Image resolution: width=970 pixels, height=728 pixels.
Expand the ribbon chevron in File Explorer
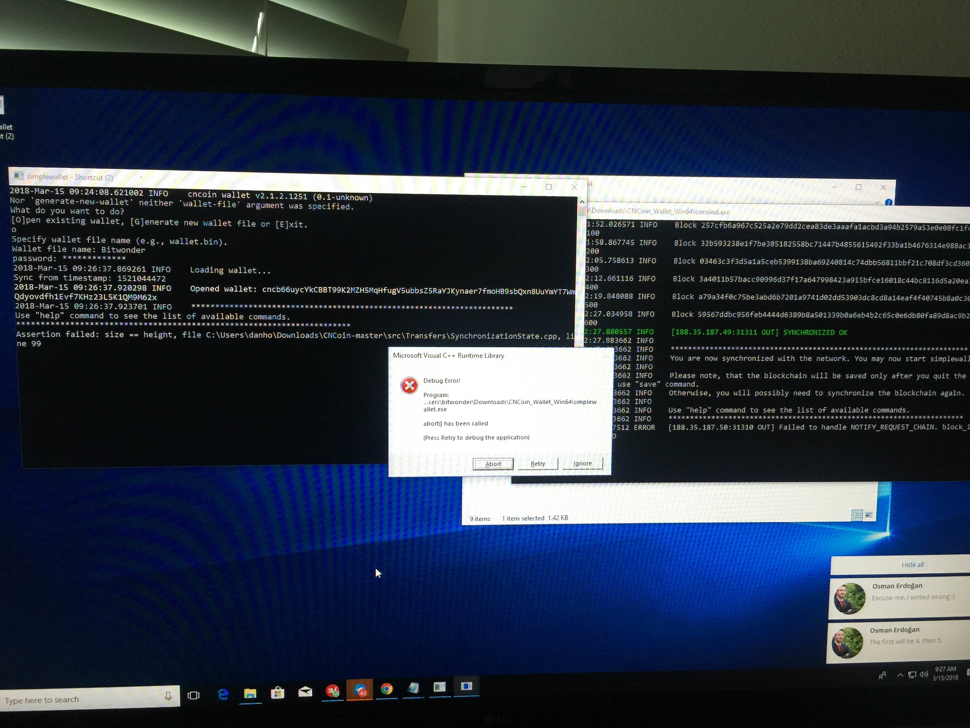[x=877, y=202]
